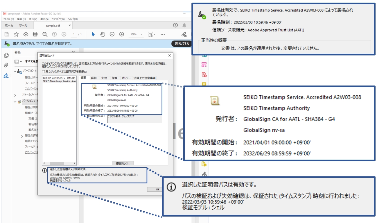Image resolution: width=377 pixels, height=223 pixels.
Task: Select SEIKO Timestamp Service. Accr certificate entry
Action: pyautogui.click(x=59, y=81)
